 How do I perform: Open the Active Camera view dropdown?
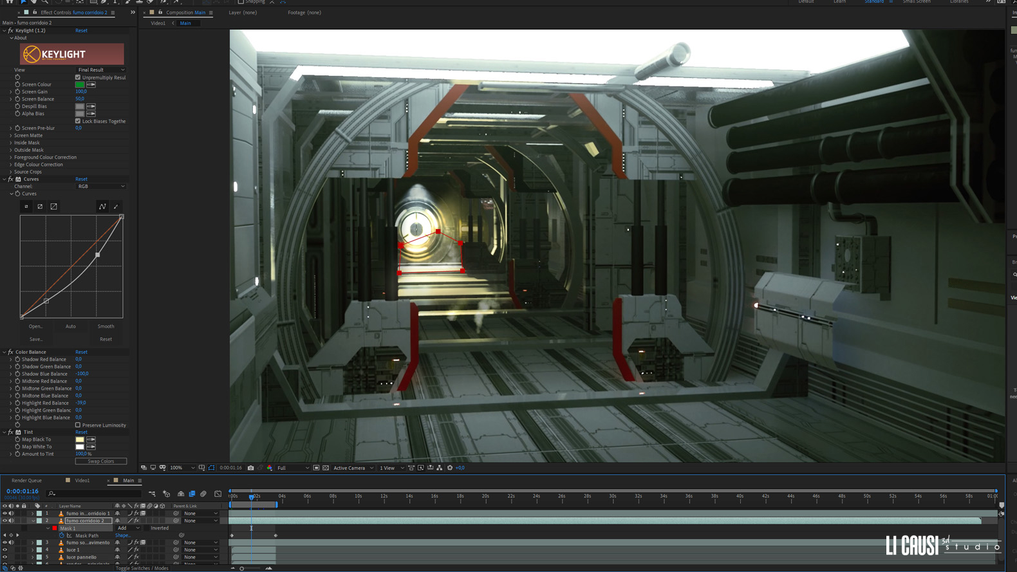coord(353,468)
